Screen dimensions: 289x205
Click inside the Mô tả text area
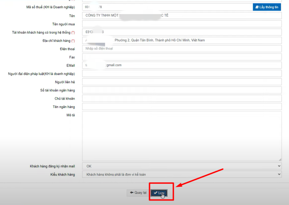(x=182, y=136)
